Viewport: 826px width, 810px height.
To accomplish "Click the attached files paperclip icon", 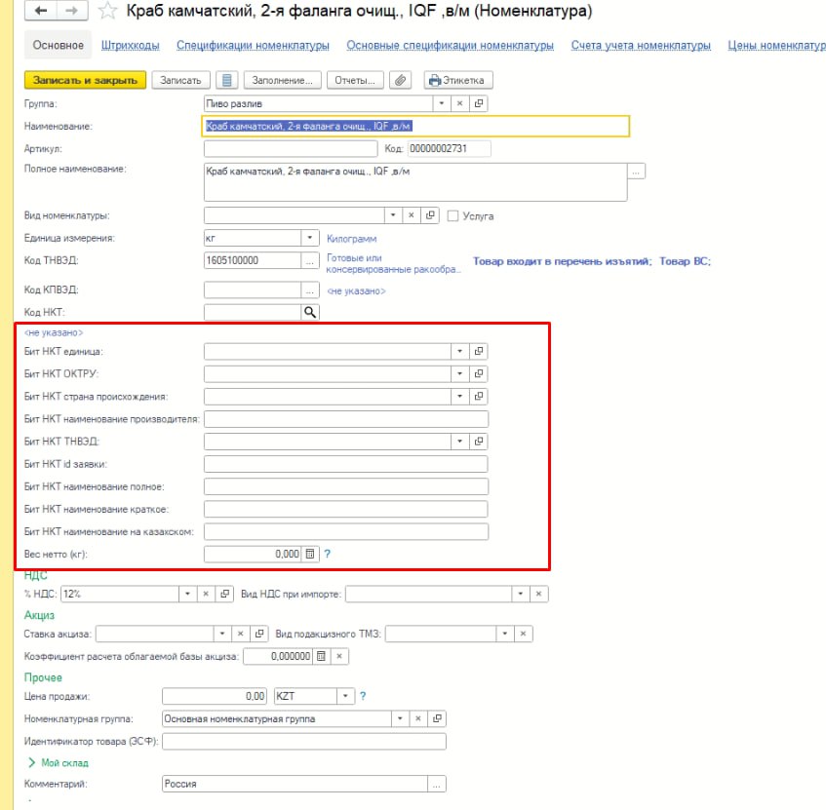I will (399, 80).
